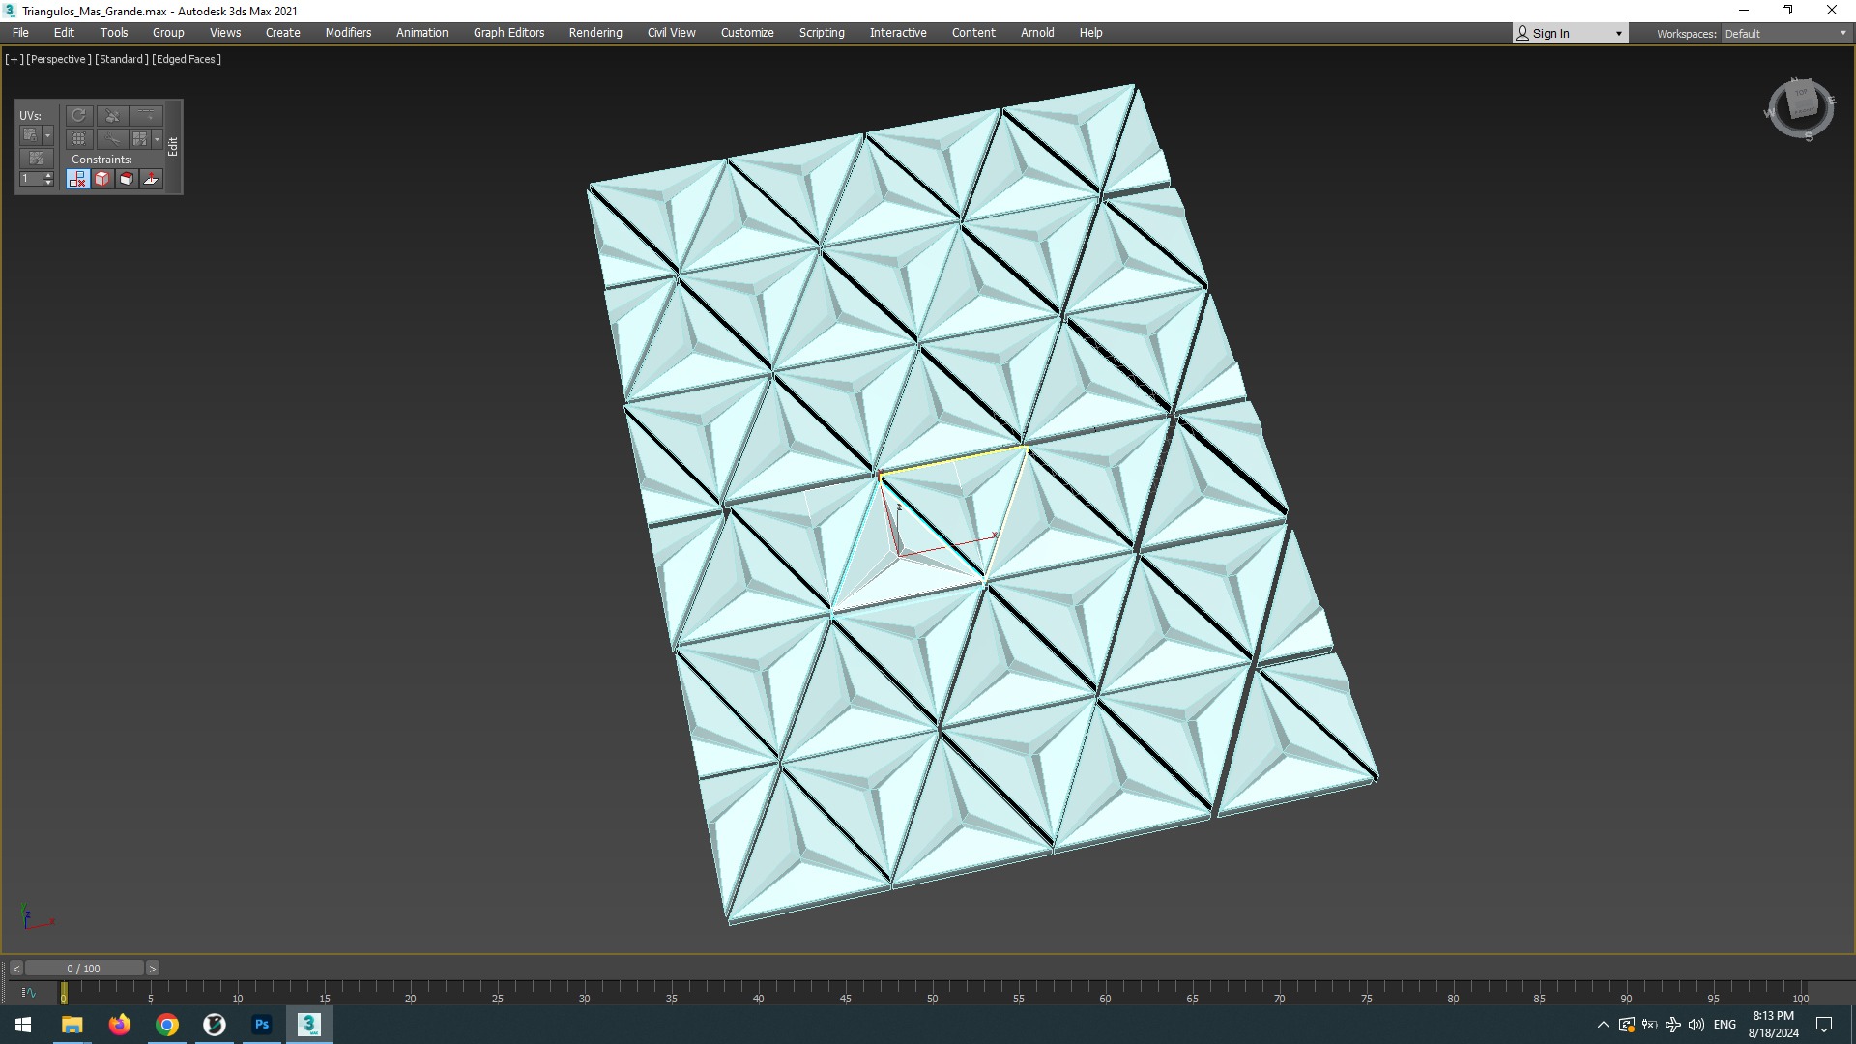Expand Preserve UVs dropdown arrow
1856x1044 pixels.
(x=47, y=135)
